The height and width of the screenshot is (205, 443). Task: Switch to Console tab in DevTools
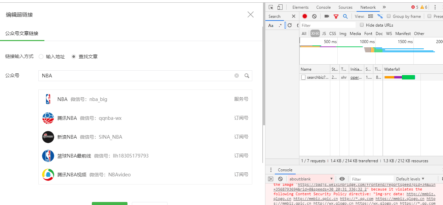tap(324, 7)
